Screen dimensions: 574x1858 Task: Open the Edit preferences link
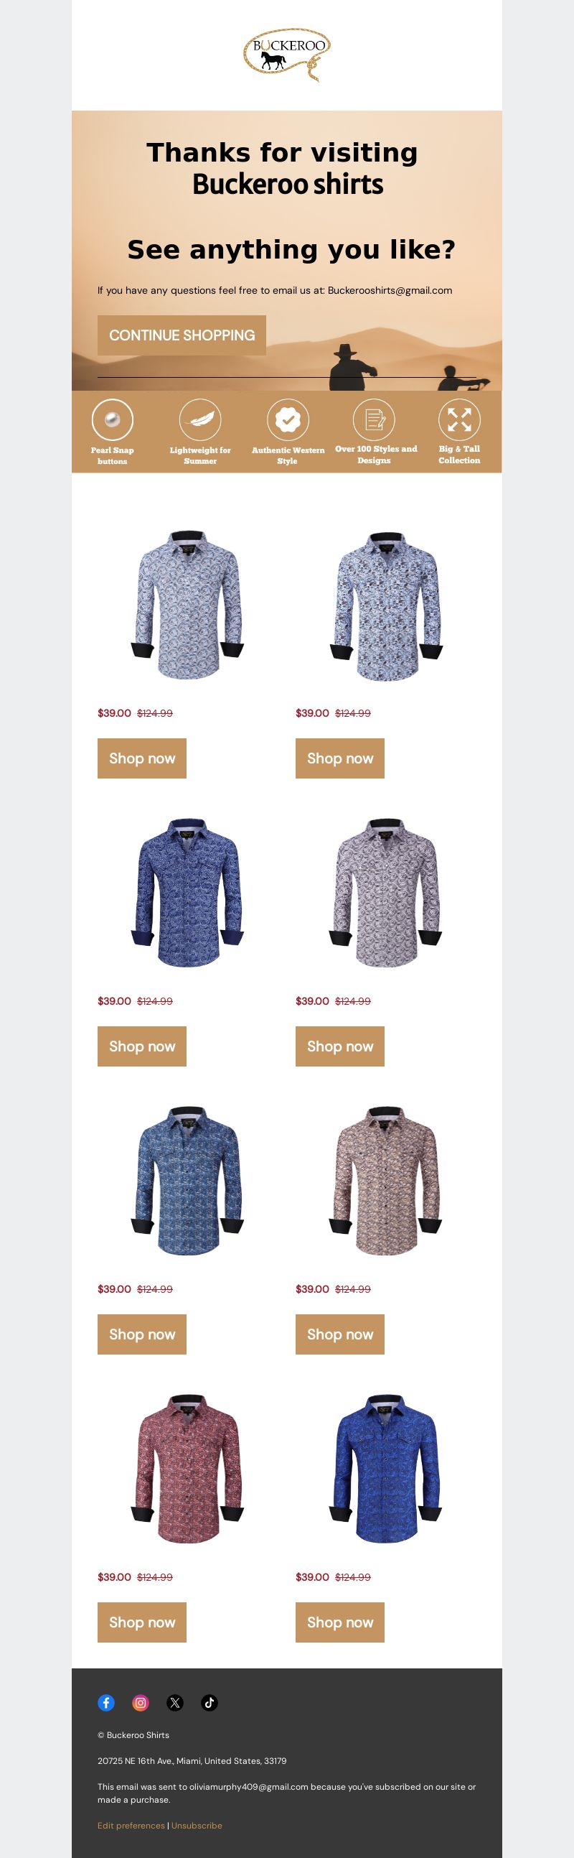(x=131, y=1825)
